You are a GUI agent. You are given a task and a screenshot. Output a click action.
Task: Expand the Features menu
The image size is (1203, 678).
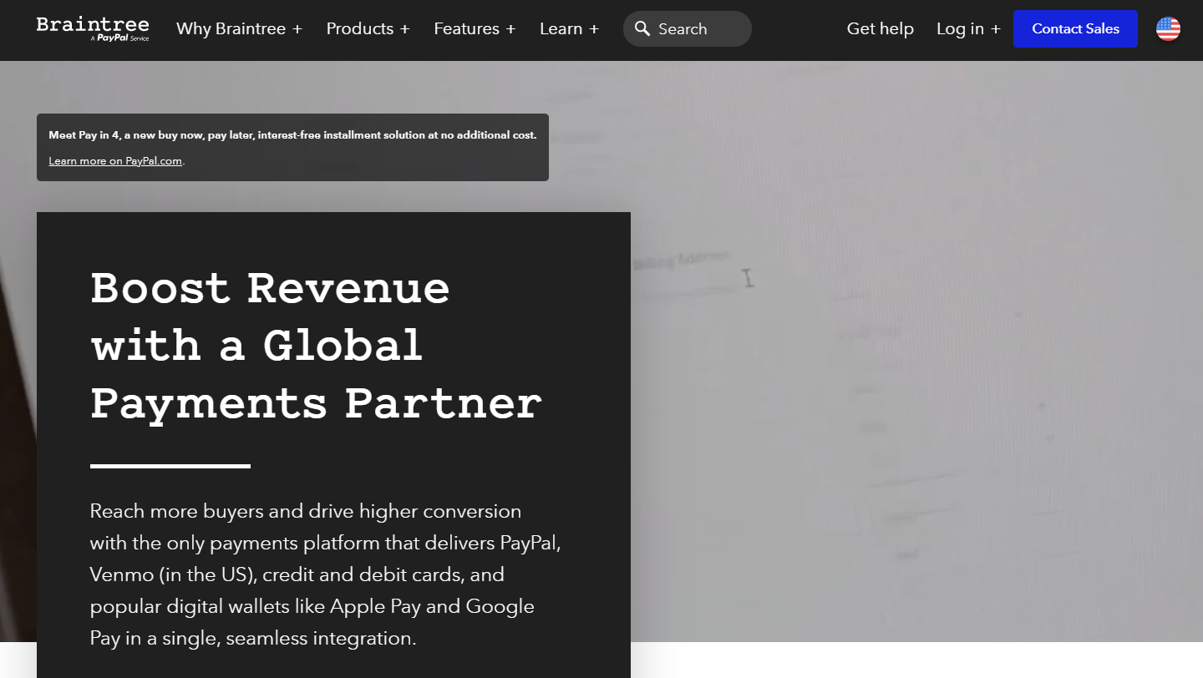[475, 29]
